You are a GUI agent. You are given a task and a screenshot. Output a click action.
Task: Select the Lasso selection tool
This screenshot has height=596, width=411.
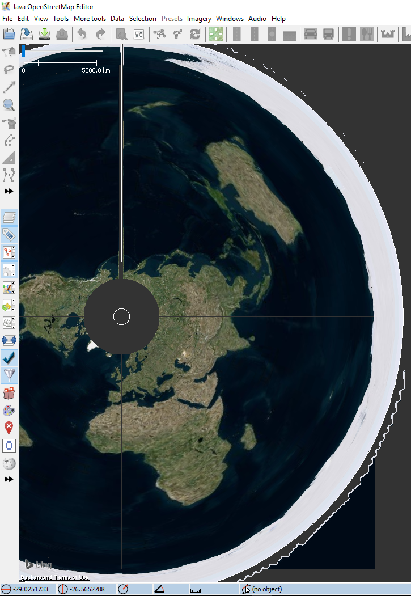9,69
